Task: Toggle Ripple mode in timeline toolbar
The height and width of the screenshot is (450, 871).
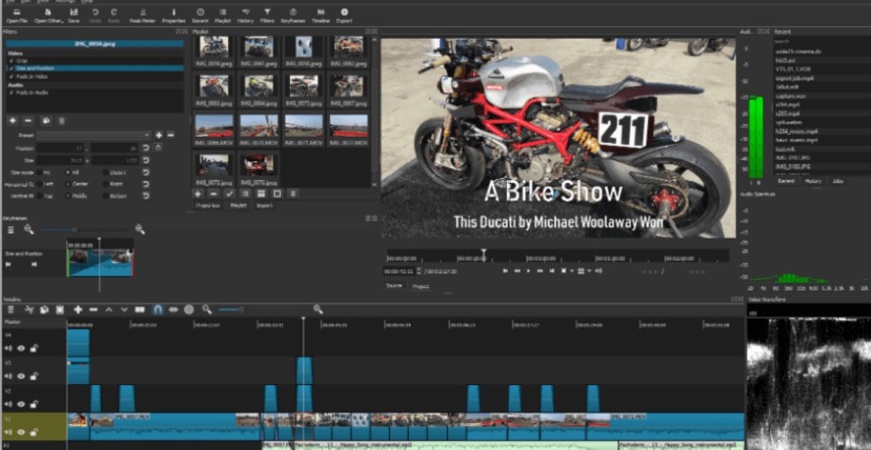Action: click(x=173, y=310)
